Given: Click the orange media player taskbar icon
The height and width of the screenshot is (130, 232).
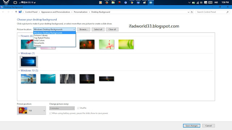Looking at the screenshot, I should pos(100,3).
